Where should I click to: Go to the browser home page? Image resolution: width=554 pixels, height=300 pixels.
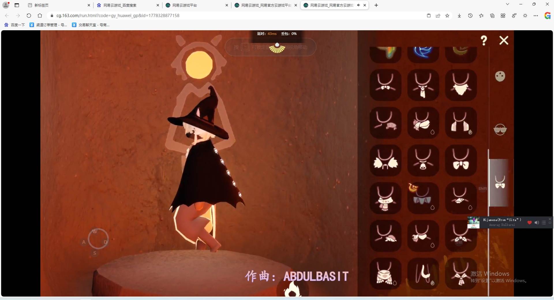coord(40,16)
